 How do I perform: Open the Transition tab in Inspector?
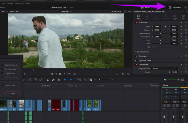[165, 17]
